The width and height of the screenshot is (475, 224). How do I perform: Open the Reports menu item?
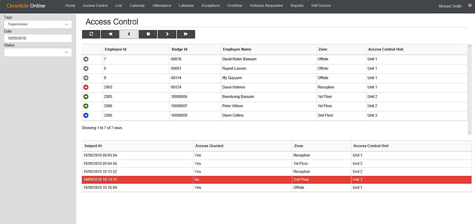pos(297,6)
